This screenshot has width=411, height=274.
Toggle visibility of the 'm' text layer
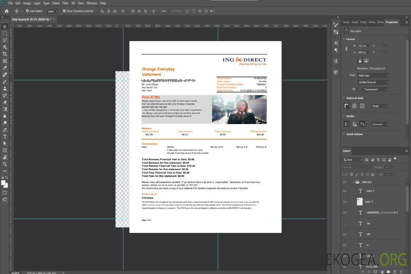click(345, 245)
